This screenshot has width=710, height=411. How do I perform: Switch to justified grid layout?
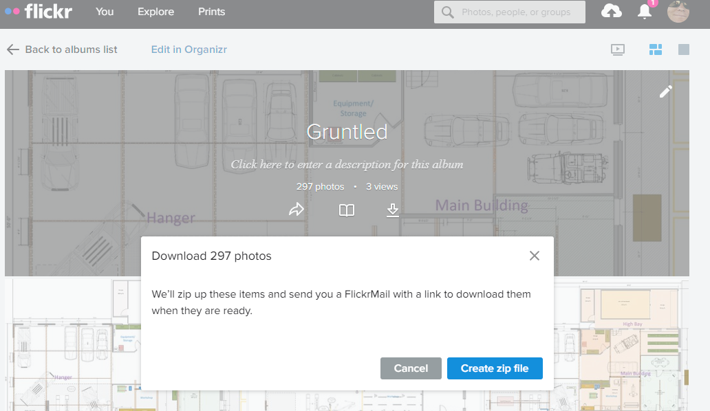click(655, 49)
